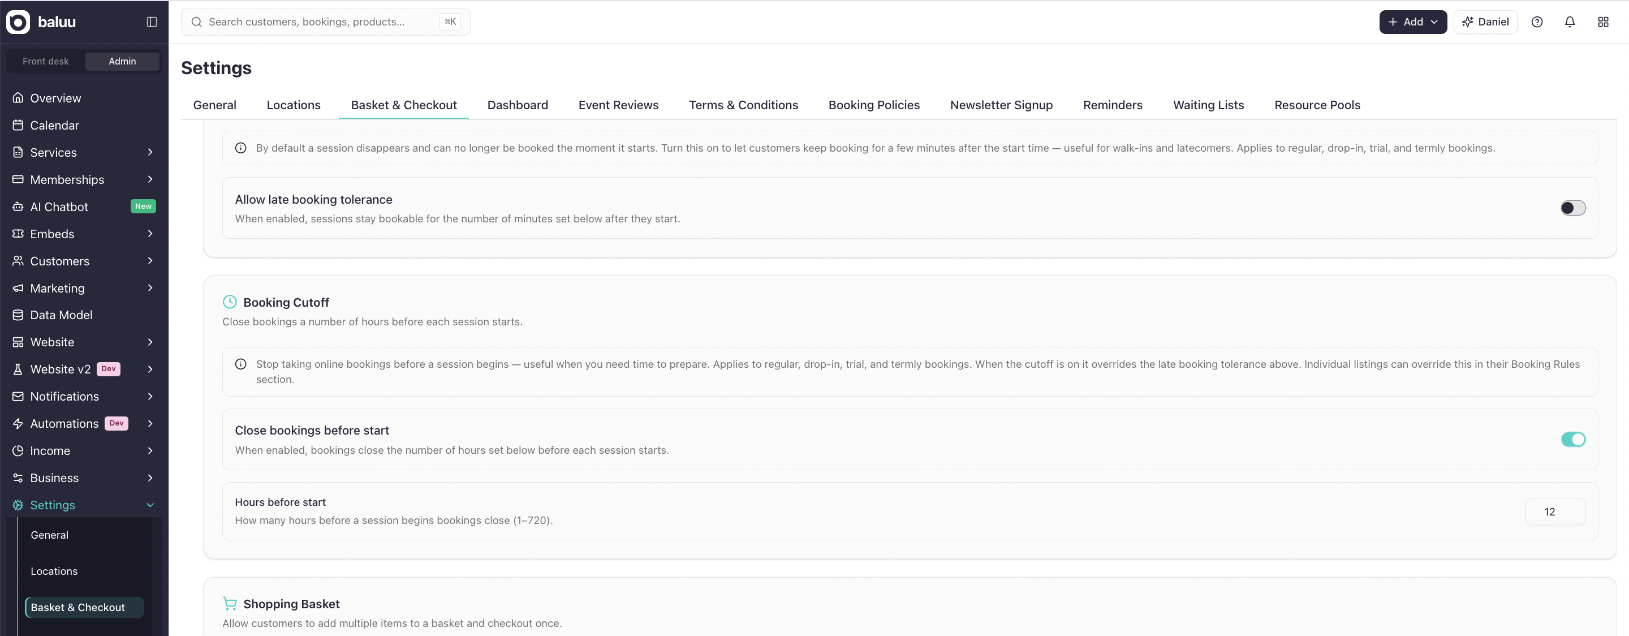Viewport: 1629px width, 636px height.
Task: Click the Embeds ticket icon
Action: coord(18,234)
